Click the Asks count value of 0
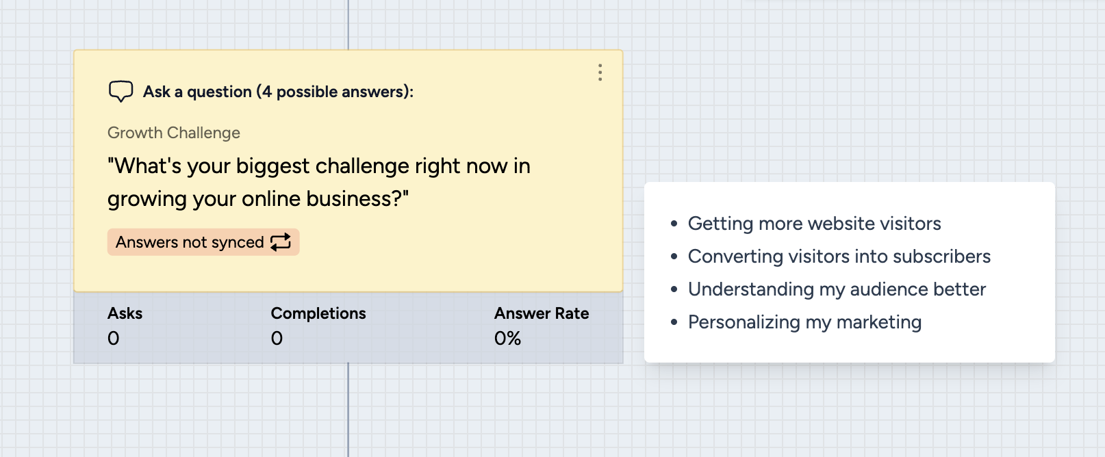 point(114,339)
